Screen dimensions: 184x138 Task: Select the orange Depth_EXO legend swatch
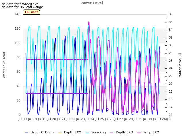click(60, 133)
